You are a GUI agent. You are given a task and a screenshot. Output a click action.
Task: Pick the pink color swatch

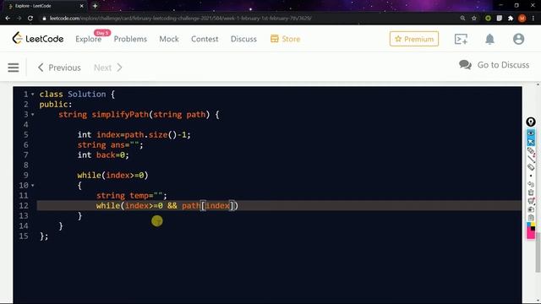[530, 235]
